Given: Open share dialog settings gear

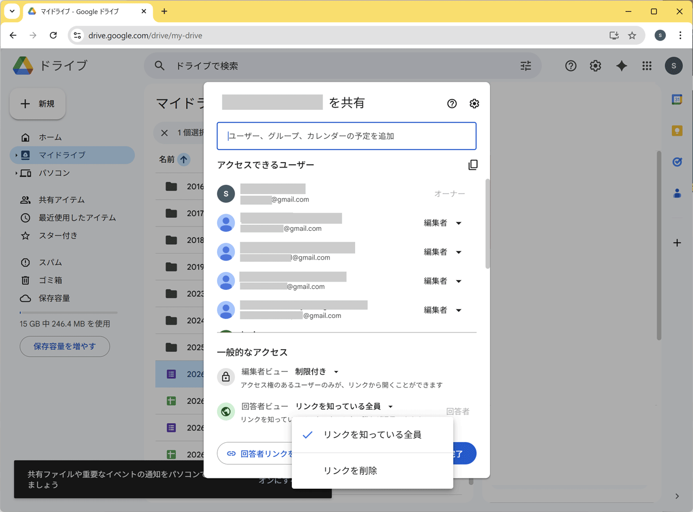Looking at the screenshot, I should point(474,104).
